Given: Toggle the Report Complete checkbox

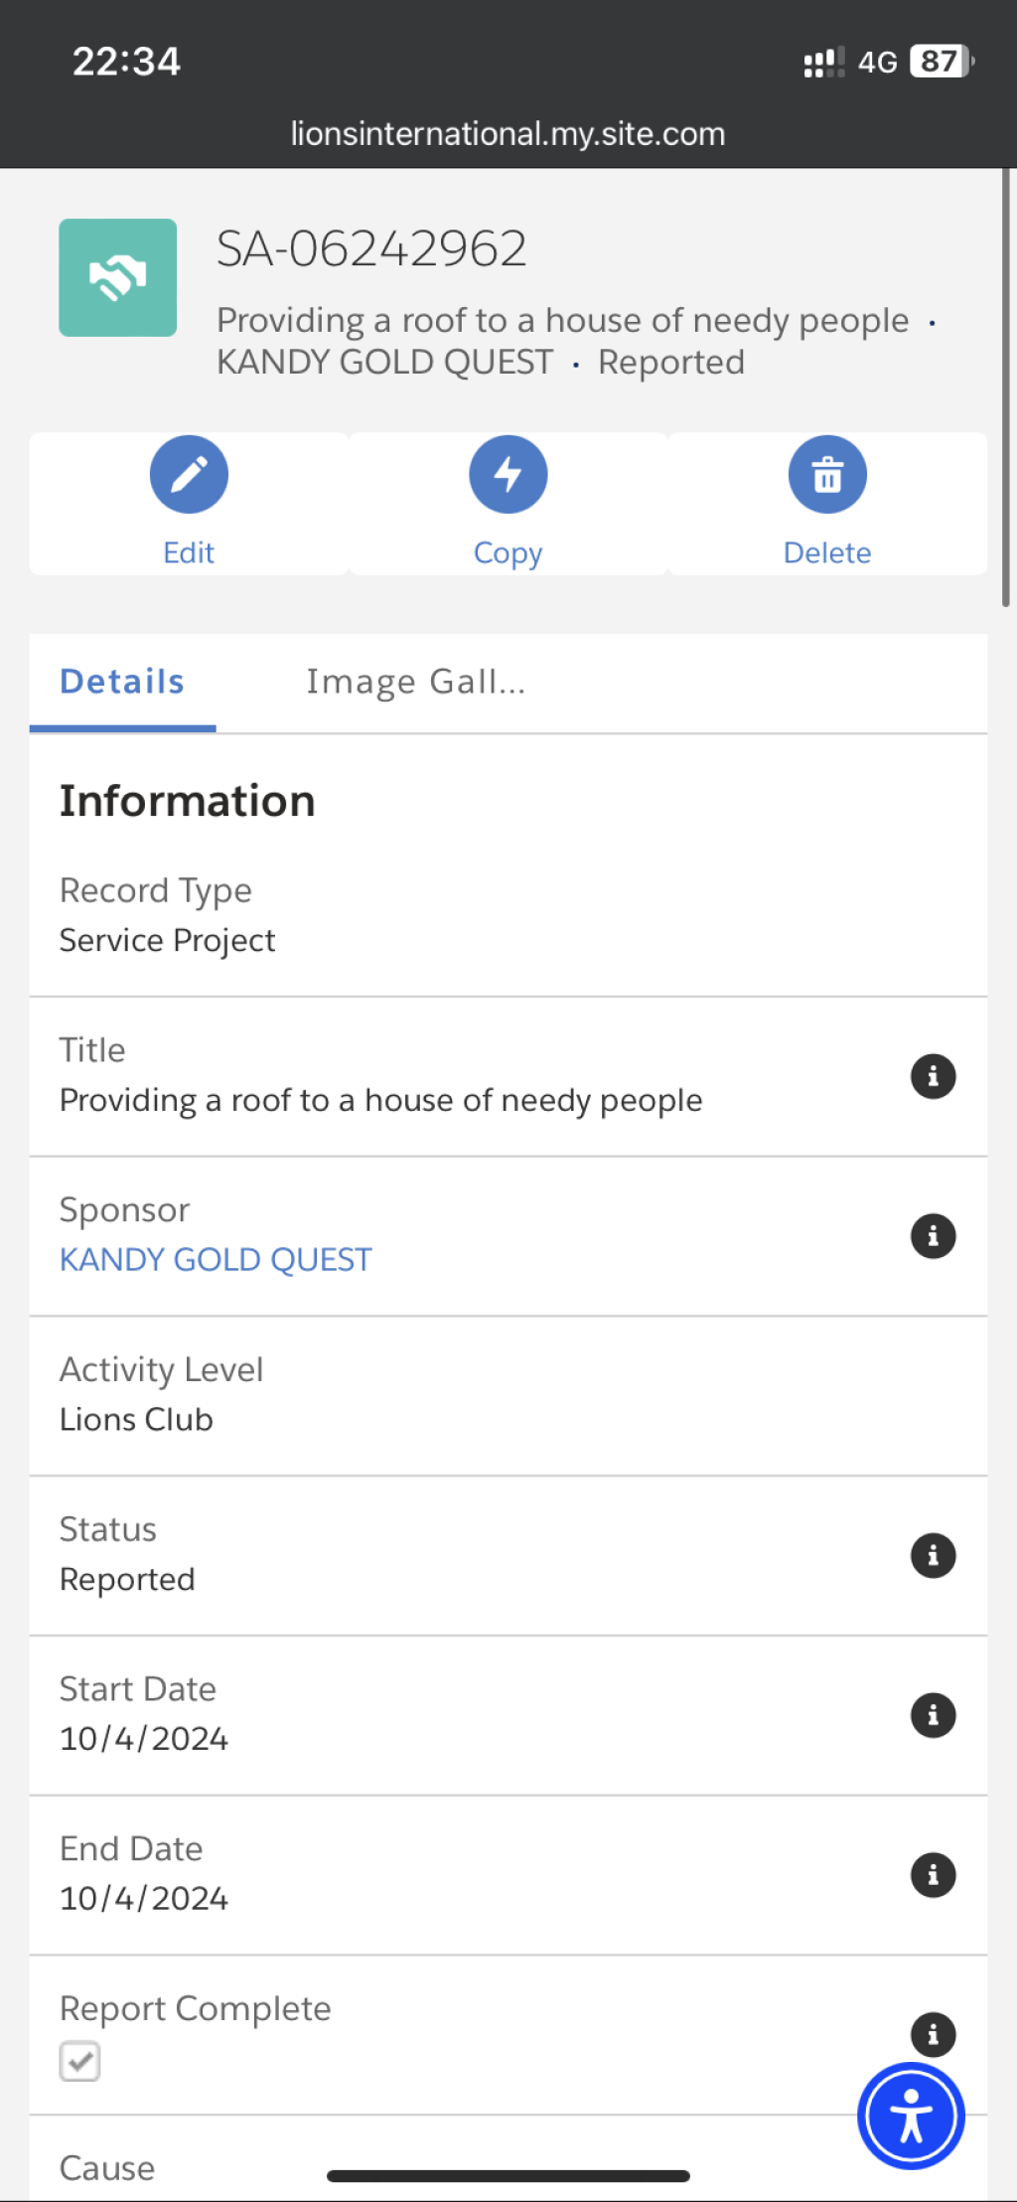Looking at the screenshot, I should pos(79,2061).
